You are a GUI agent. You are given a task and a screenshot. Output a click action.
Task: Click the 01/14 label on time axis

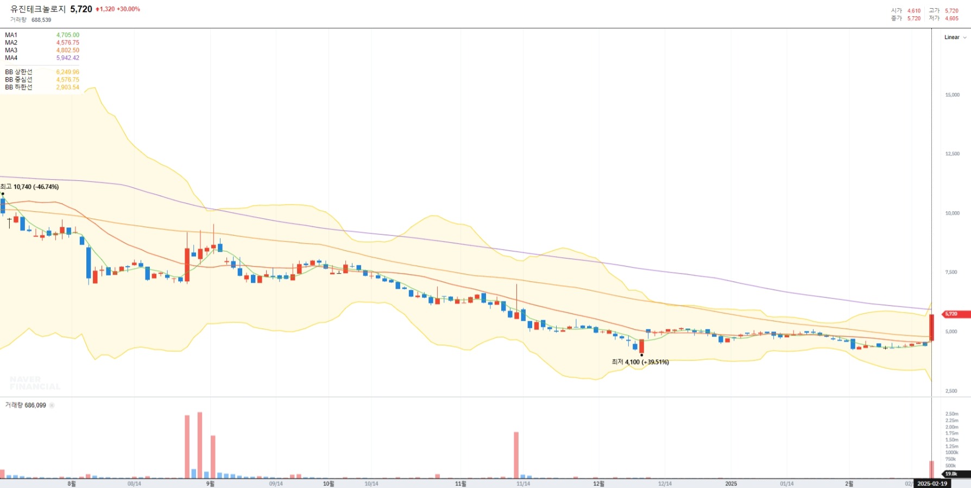787,484
